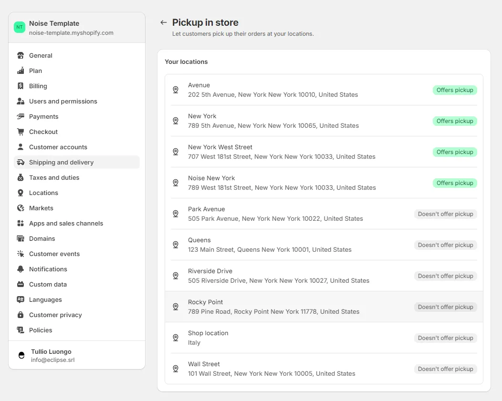502x401 pixels.
Task: Go to the Locations settings section
Action: tap(43, 193)
